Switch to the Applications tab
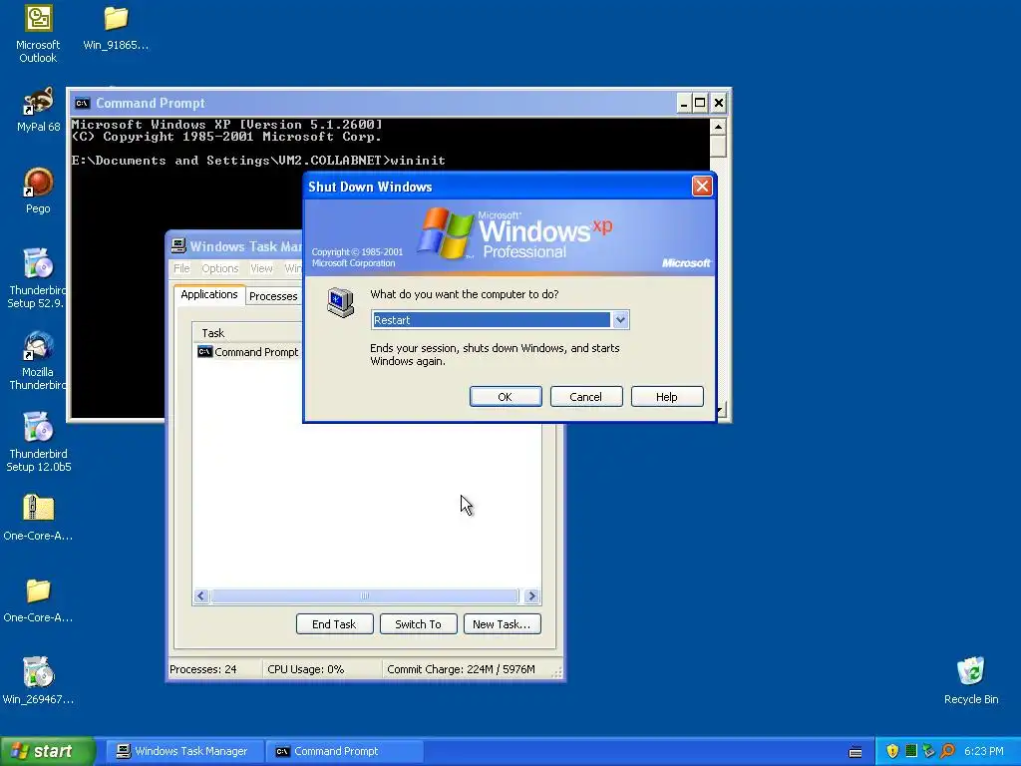Image resolution: width=1021 pixels, height=766 pixels. coord(209,294)
